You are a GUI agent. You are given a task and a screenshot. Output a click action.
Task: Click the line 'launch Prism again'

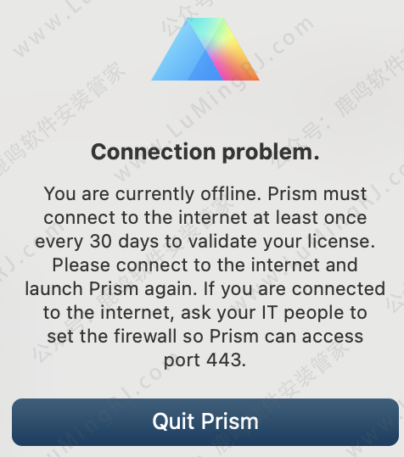[x=111, y=289]
